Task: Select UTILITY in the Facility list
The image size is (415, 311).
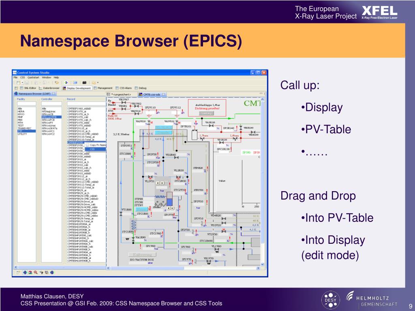Action: point(26,134)
